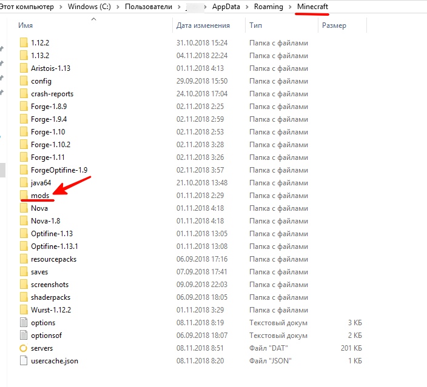
Task: Go to Roaming in the address bar
Action: (269, 7)
